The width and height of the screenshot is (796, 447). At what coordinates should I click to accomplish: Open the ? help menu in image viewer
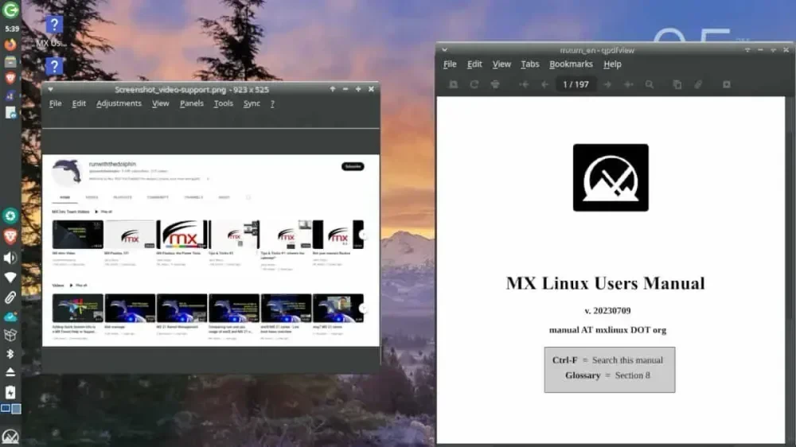click(x=272, y=103)
